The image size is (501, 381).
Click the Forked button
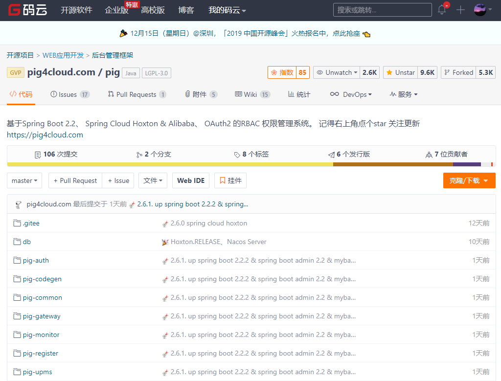click(458, 72)
